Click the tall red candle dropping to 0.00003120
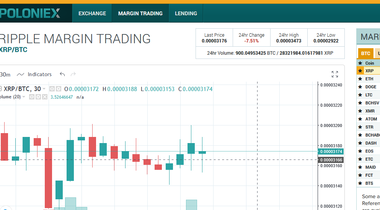 click(x=49, y=178)
